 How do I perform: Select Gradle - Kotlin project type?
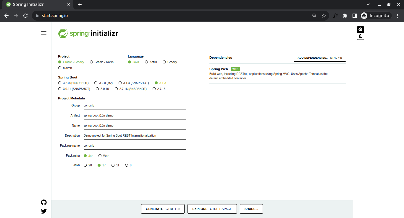[x=101, y=62]
